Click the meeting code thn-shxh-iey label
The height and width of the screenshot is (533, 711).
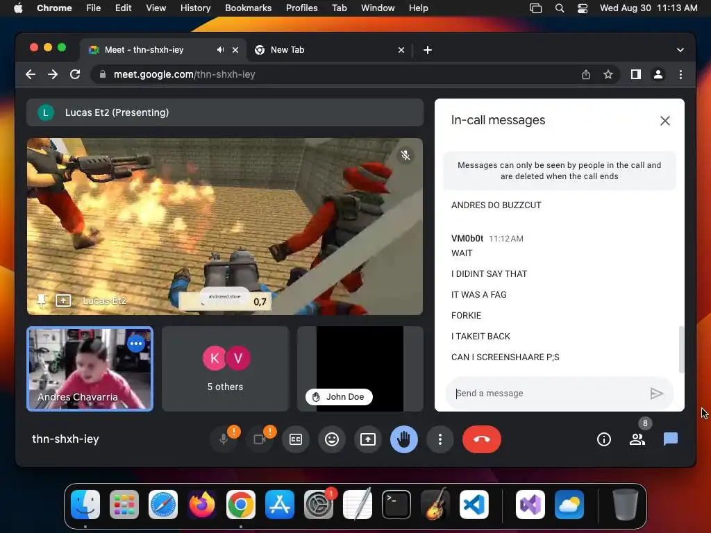pos(65,439)
